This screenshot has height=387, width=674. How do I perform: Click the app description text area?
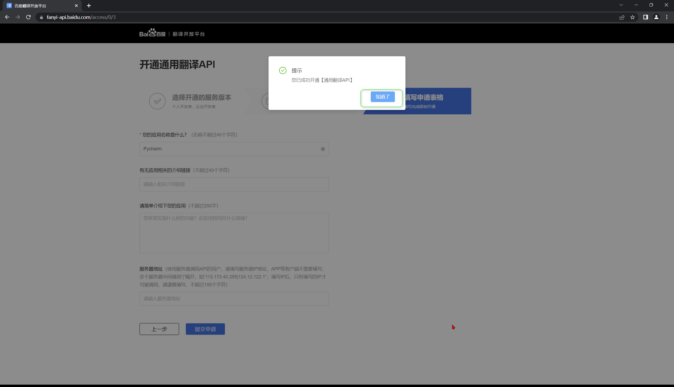(x=234, y=233)
